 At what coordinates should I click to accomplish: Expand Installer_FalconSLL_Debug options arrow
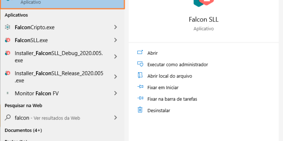[x=116, y=57]
